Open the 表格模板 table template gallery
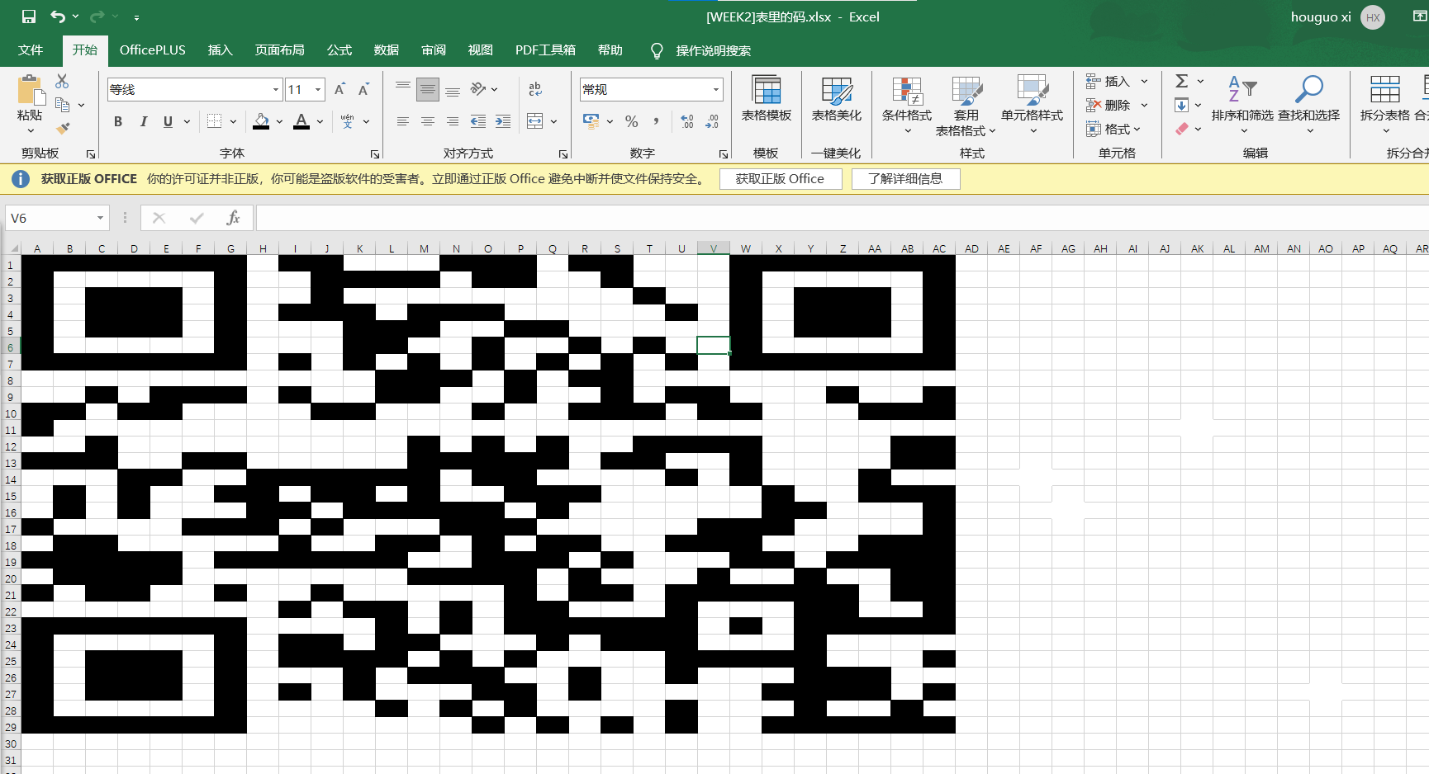The height and width of the screenshot is (774, 1429). [x=766, y=99]
